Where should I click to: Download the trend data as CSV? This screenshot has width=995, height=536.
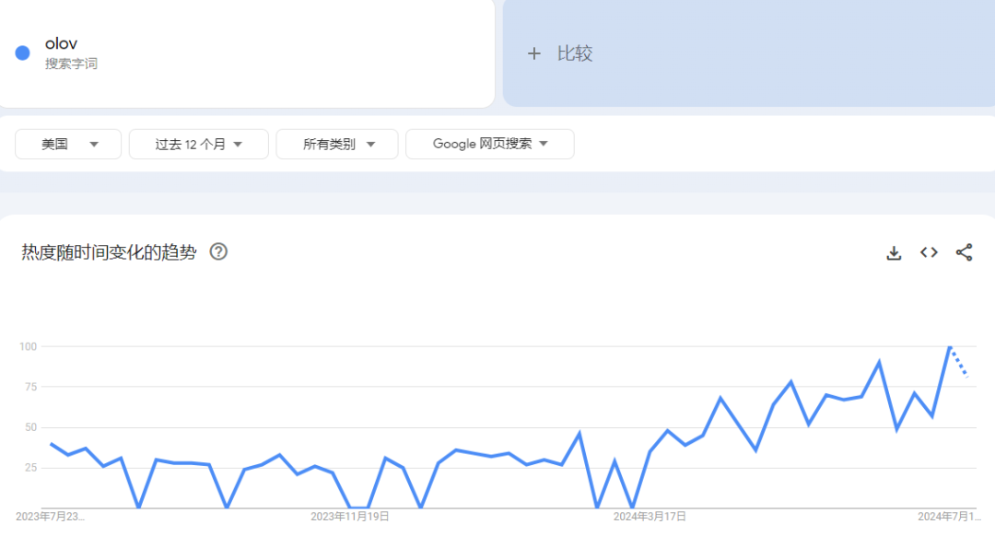pyautogui.click(x=894, y=252)
